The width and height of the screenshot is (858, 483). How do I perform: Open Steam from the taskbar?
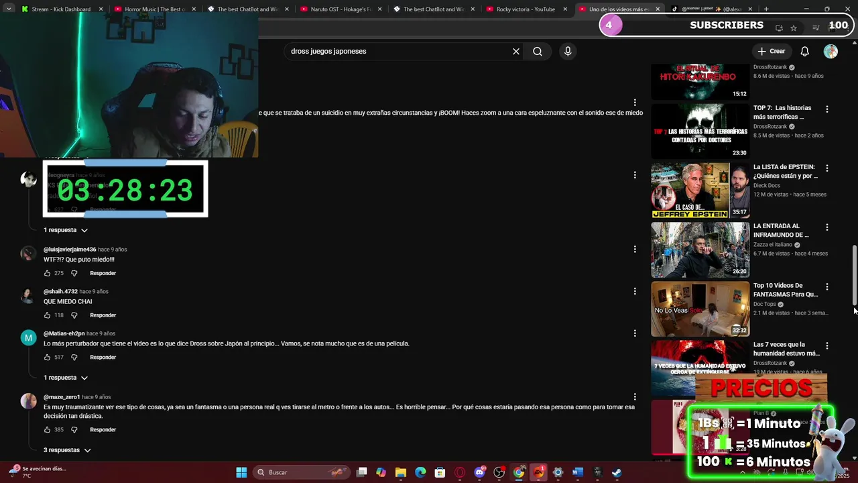[617, 472]
